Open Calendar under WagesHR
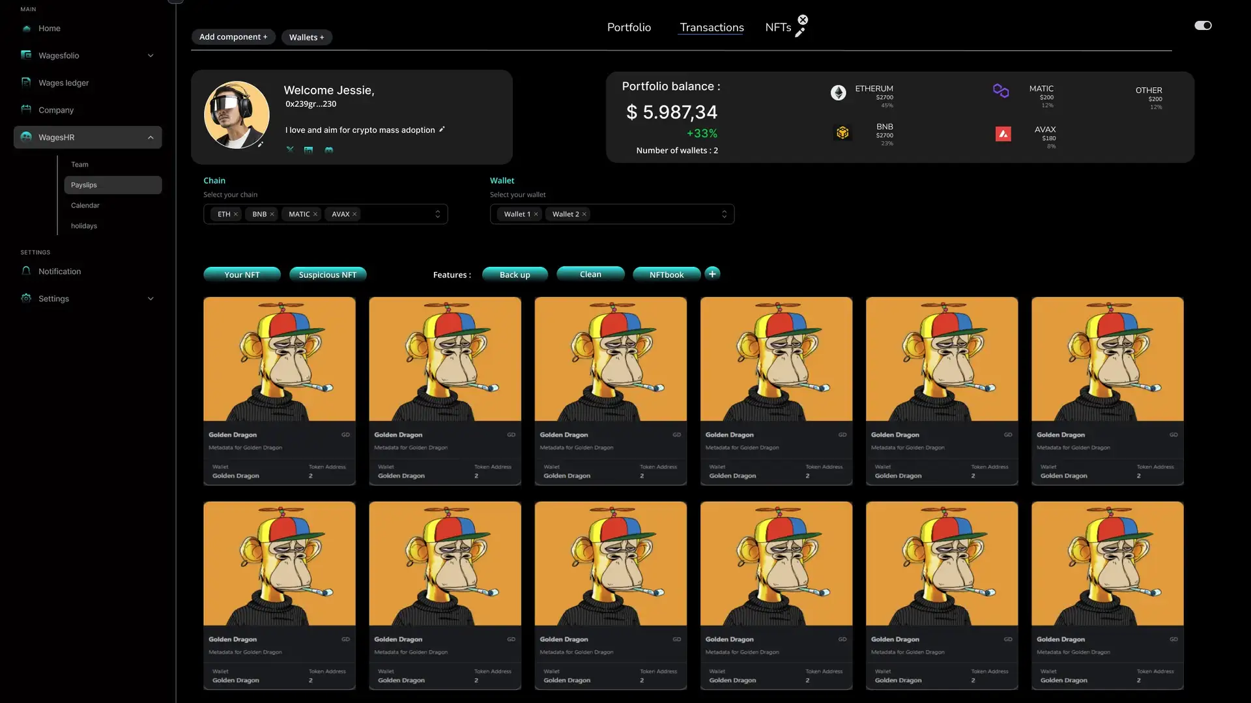1251x703 pixels. pos(85,206)
